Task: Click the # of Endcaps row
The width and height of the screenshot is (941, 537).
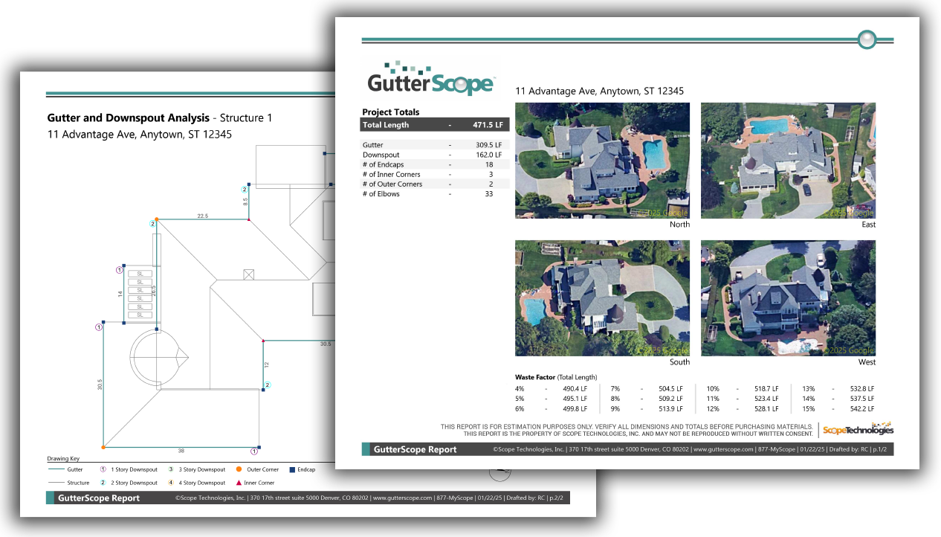Action: [435, 164]
